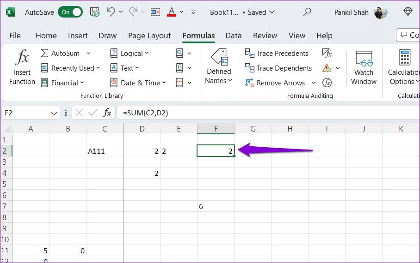Viewport: 420px width, 263px height.
Task: Open Customize Quick Access Toolbar menu
Action: click(193, 12)
